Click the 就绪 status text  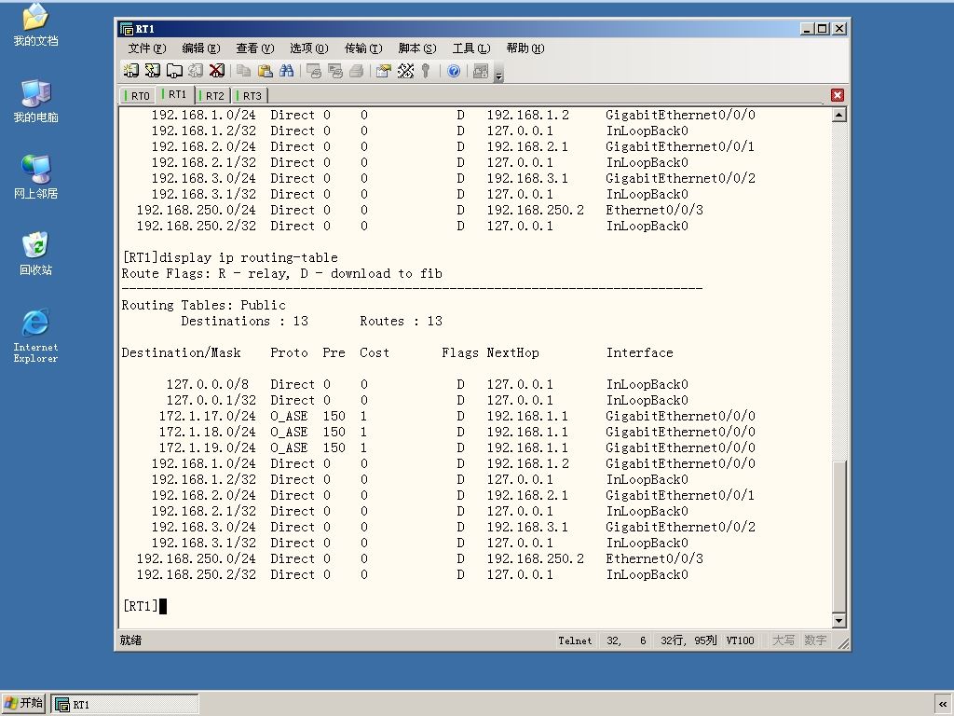point(130,640)
